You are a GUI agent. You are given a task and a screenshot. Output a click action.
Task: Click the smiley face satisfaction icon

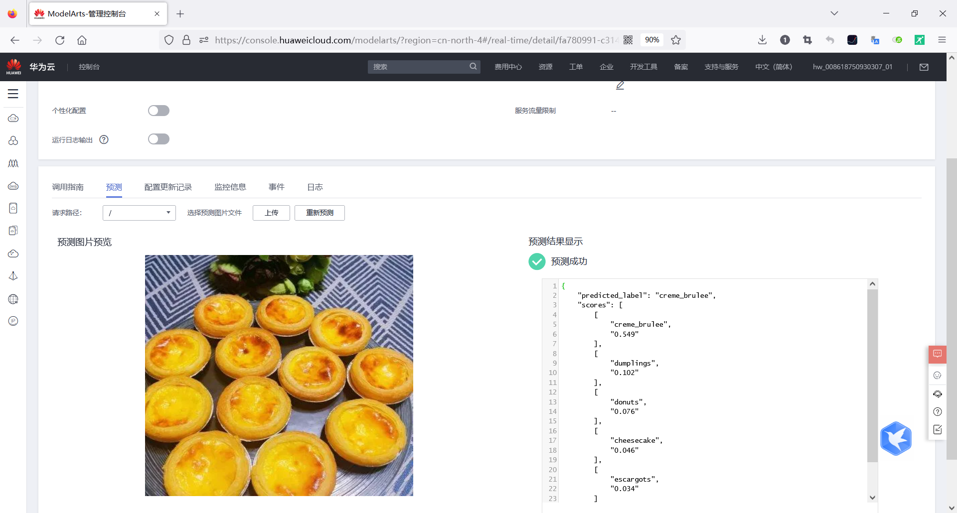pos(937,375)
